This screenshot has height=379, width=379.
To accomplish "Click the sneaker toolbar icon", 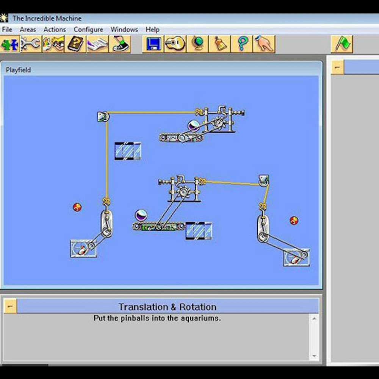I will (x=120, y=44).
